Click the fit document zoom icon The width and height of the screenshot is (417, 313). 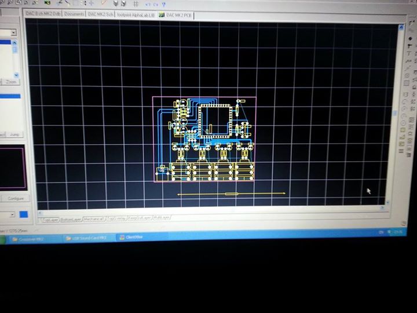click(19, 2)
